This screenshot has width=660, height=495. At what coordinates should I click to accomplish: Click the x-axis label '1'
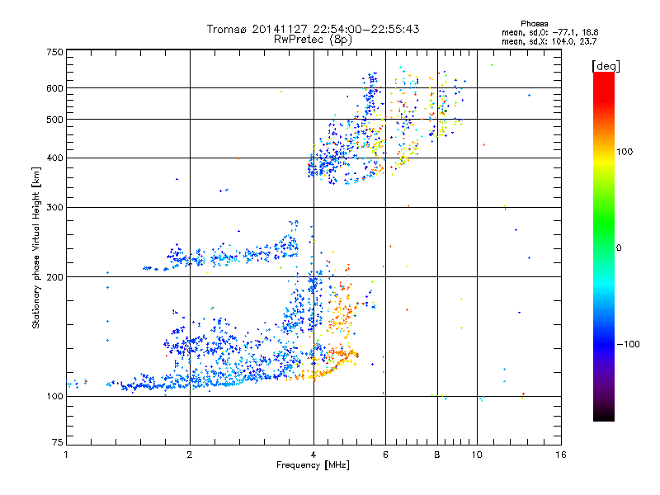click(66, 455)
